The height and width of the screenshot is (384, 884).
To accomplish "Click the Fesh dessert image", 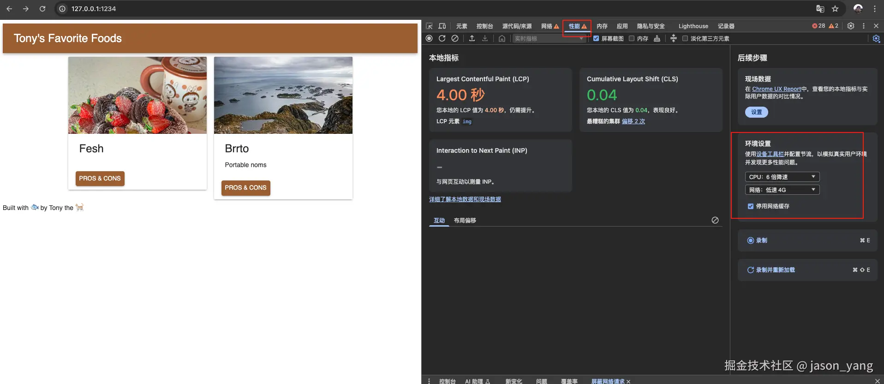I will coord(137,96).
